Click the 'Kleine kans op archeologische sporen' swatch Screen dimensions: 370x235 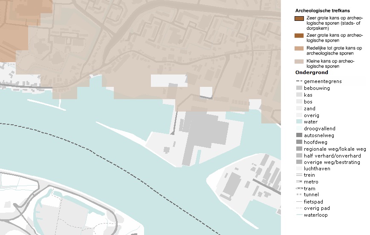click(x=299, y=62)
